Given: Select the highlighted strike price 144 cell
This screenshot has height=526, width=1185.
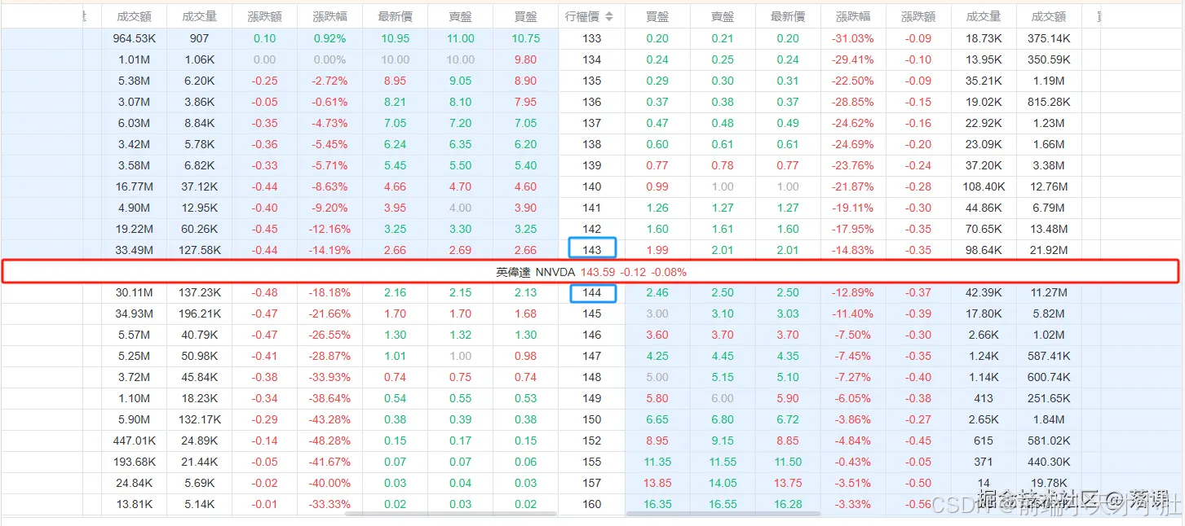Looking at the screenshot, I should (592, 292).
